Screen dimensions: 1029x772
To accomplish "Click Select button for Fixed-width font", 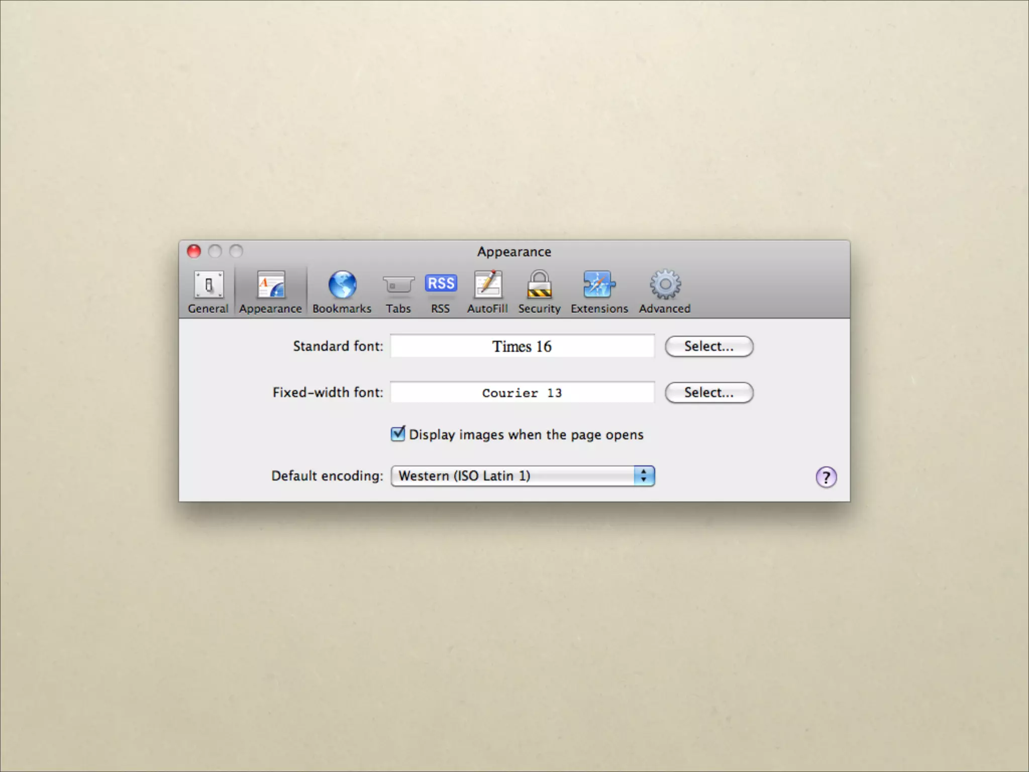I will pyautogui.click(x=708, y=393).
